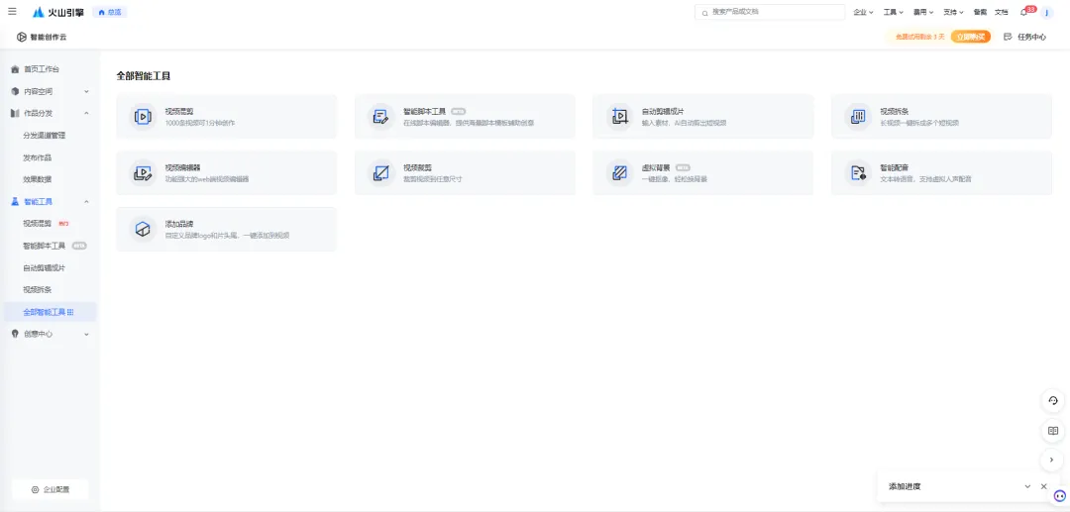
Task: Open the hamburger menu at top left
Action: (x=12, y=12)
